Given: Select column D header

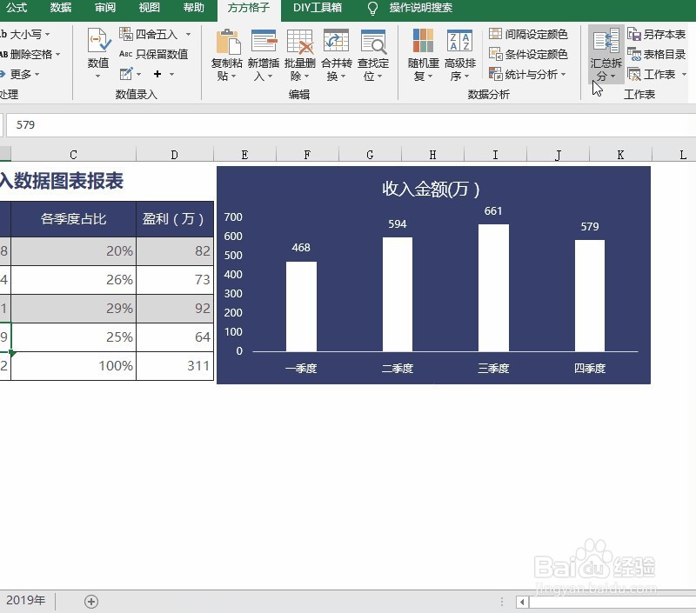Looking at the screenshot, I should [x=175, y=155].
